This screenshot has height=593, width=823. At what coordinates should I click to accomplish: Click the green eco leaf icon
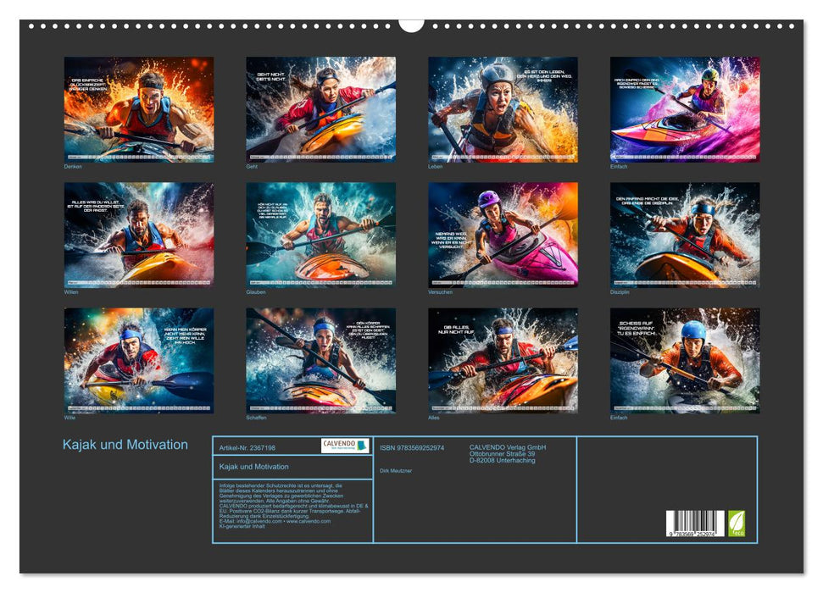(x=736, y=524)
